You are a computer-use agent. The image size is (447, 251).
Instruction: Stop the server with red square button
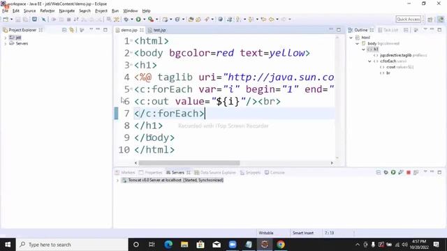click(x=409, y=172)
